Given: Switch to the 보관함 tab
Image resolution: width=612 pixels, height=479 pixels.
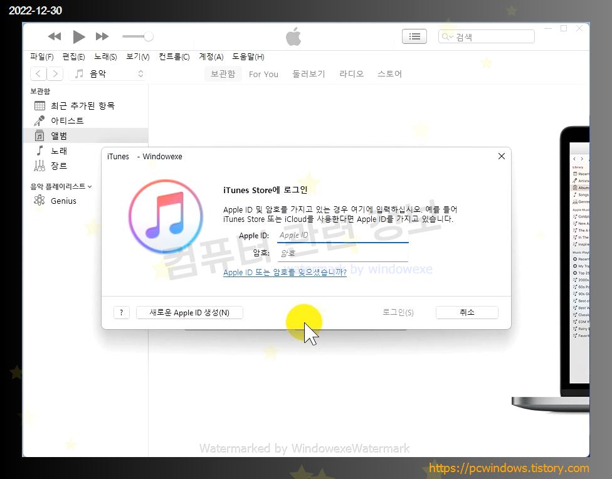Looking at the screenshot, I should 223,74.
